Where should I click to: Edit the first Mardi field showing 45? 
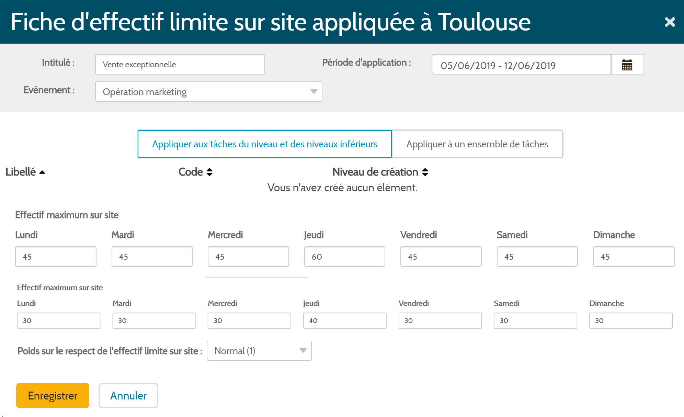pos(152,257)
